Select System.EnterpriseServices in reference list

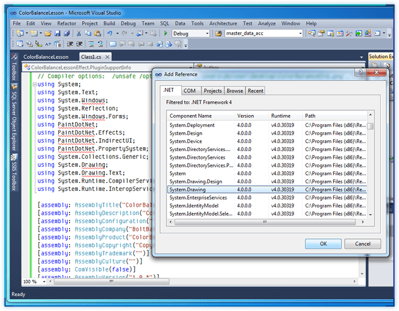click(267, 198)
